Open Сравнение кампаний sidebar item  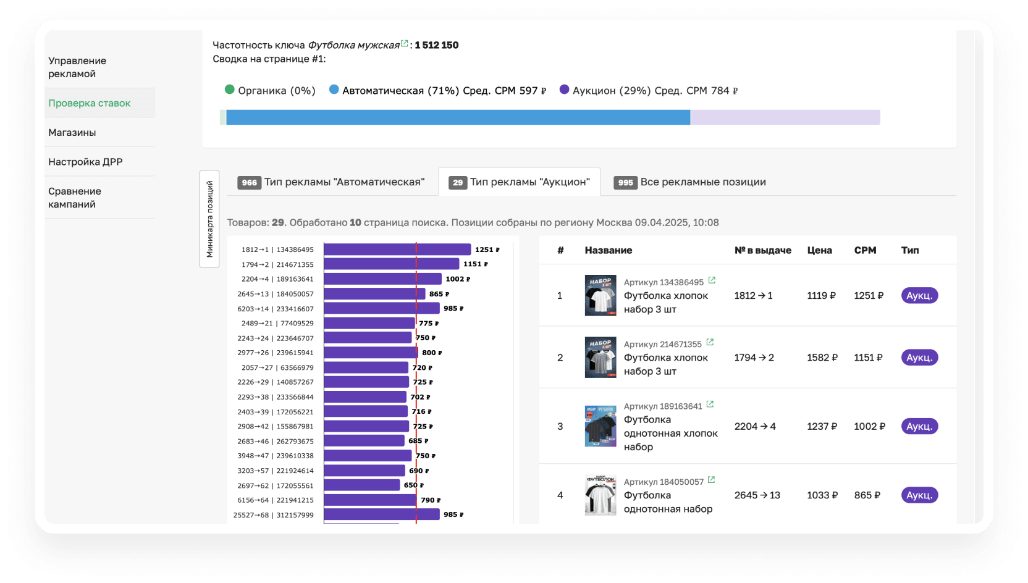[75, 198]
